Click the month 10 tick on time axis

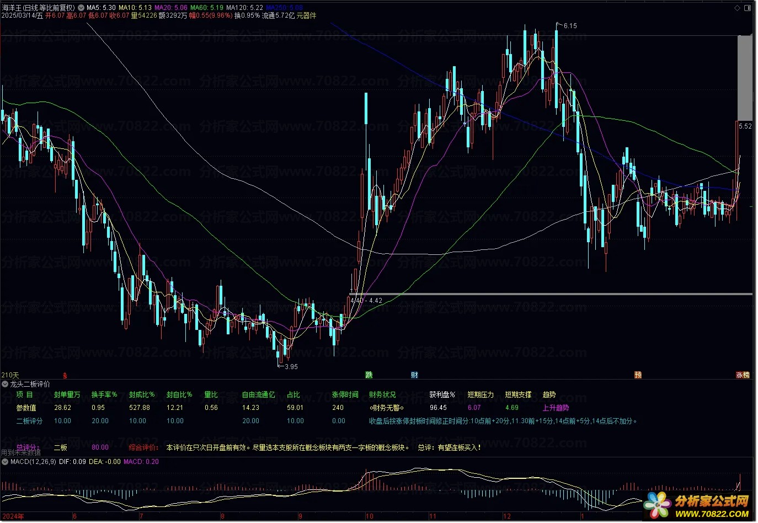pos(369,517)
